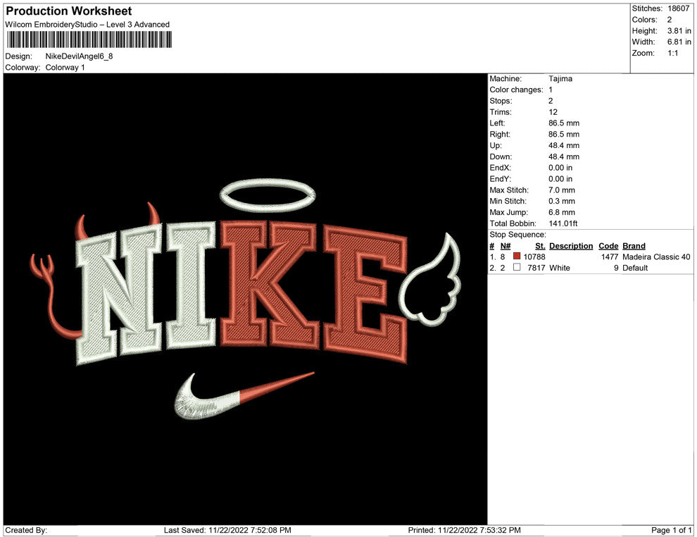Screen dimensions: 697x537
Task: Click the EndX value 0.00 in
Action: click(x=560, y=168)
